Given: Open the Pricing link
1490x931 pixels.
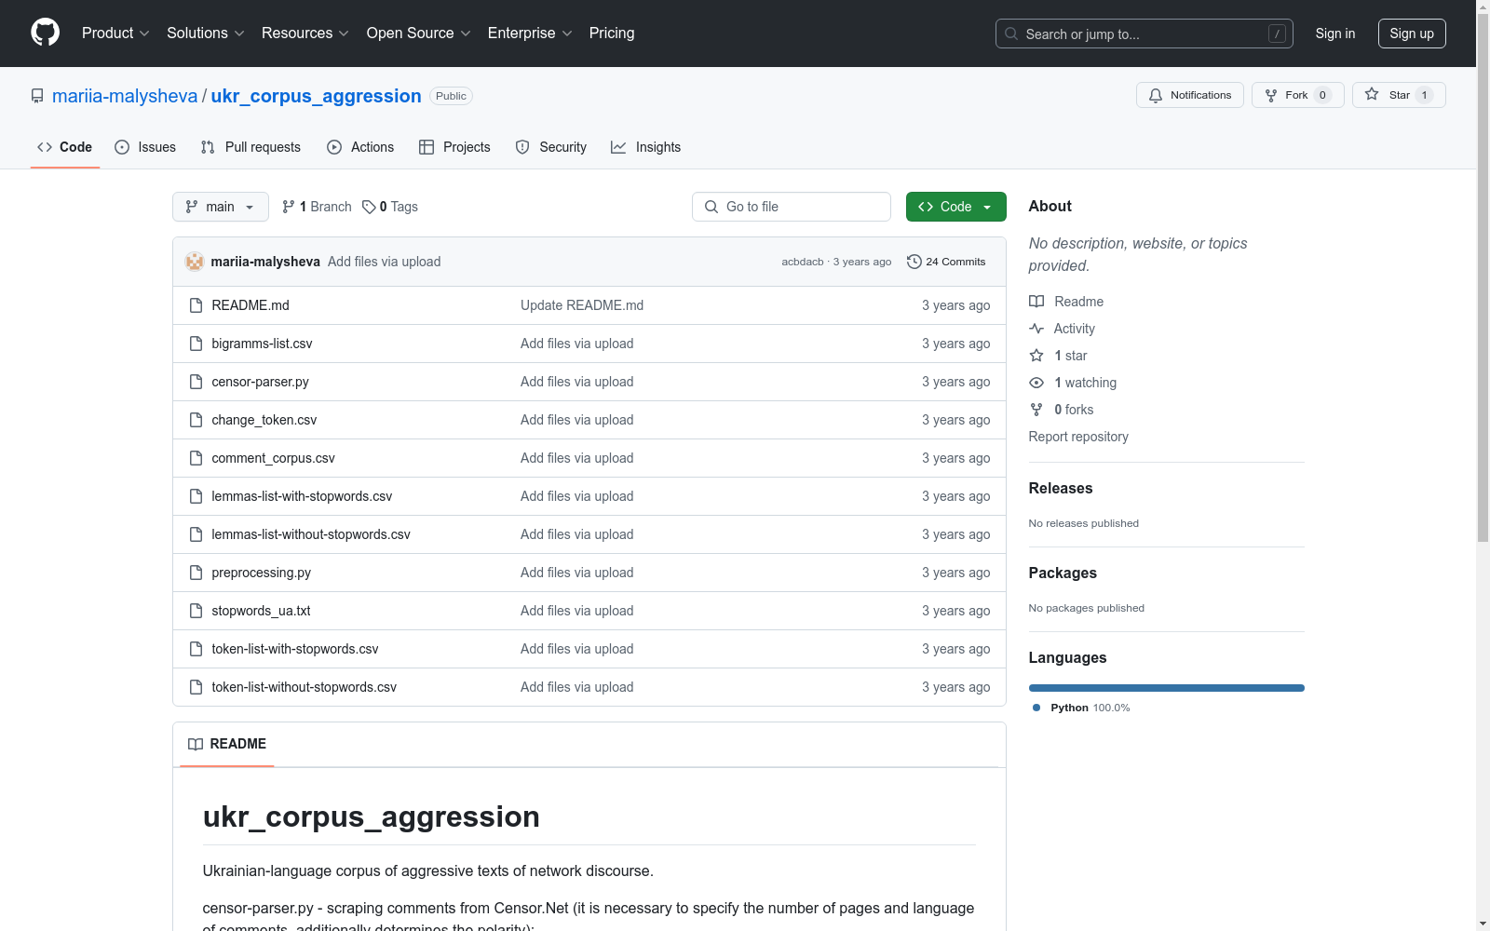Looking at the screenshot, I should click(x=612, y=34).
